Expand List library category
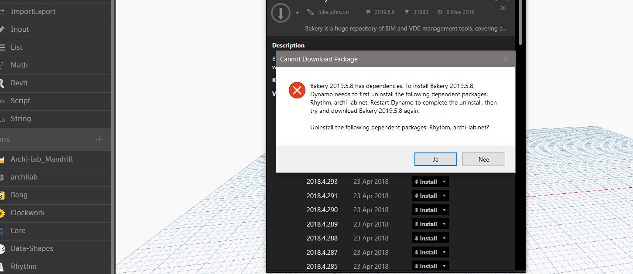The height and width of the screenshot is (274, 633). pyautogui.click(x=55, y=47)
